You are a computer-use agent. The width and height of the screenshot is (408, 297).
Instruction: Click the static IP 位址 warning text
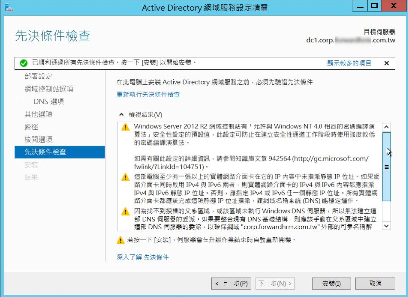click(x=257, y=189)
